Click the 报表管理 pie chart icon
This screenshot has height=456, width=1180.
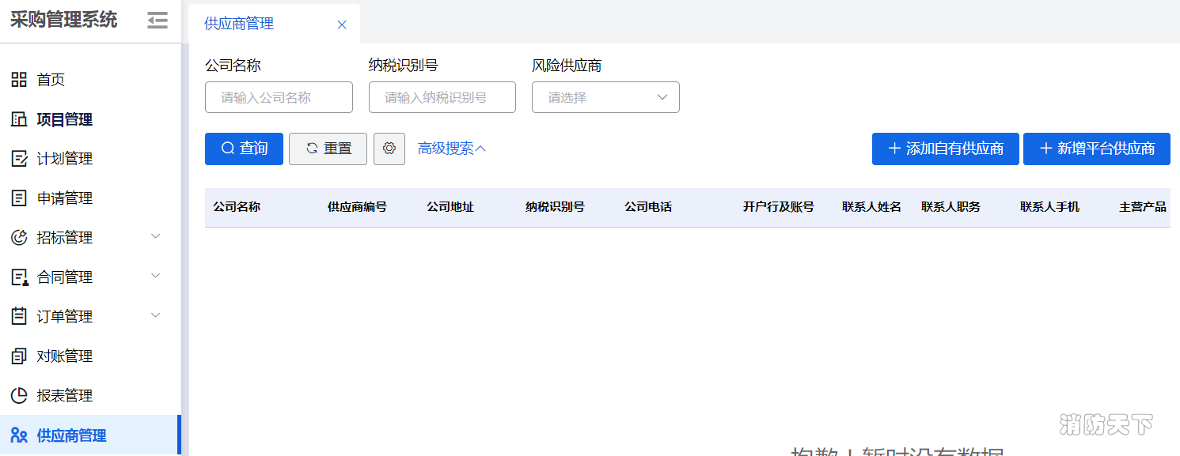[x=19, y=396]
